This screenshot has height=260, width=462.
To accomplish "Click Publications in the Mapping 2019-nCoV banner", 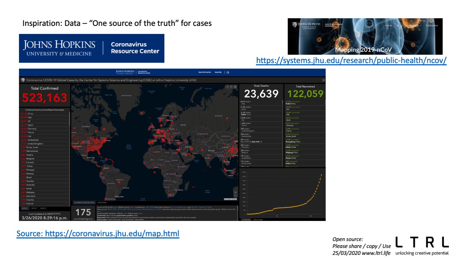I will pos(432,26).
